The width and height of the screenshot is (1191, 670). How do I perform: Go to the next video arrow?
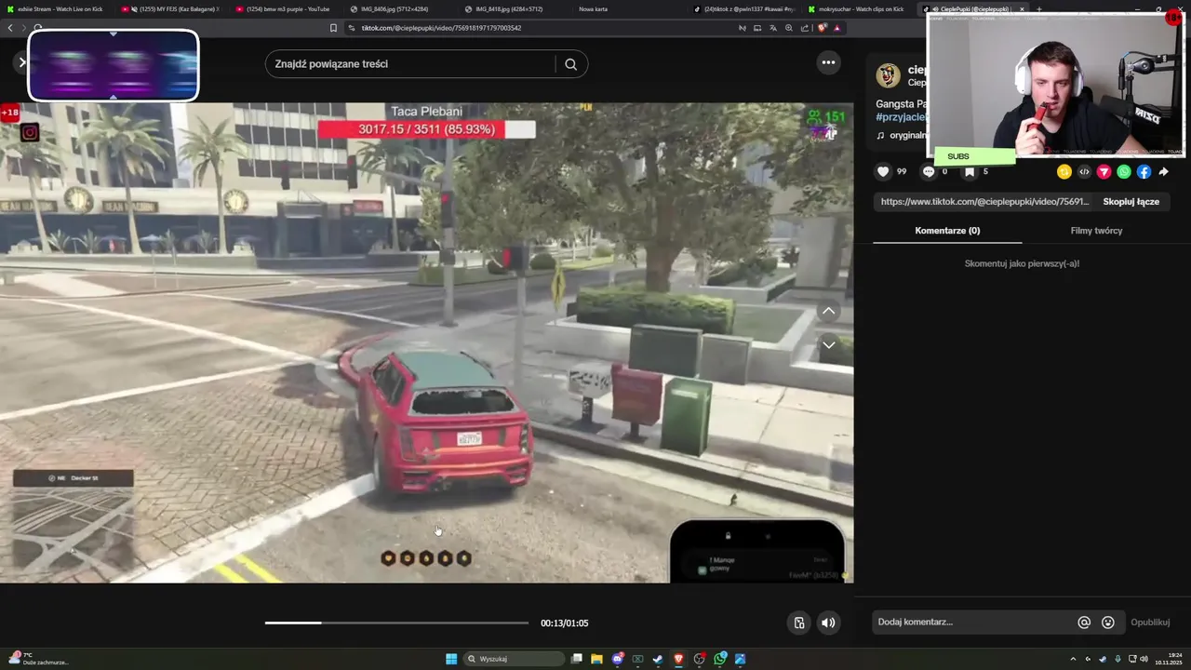(828, 345)
